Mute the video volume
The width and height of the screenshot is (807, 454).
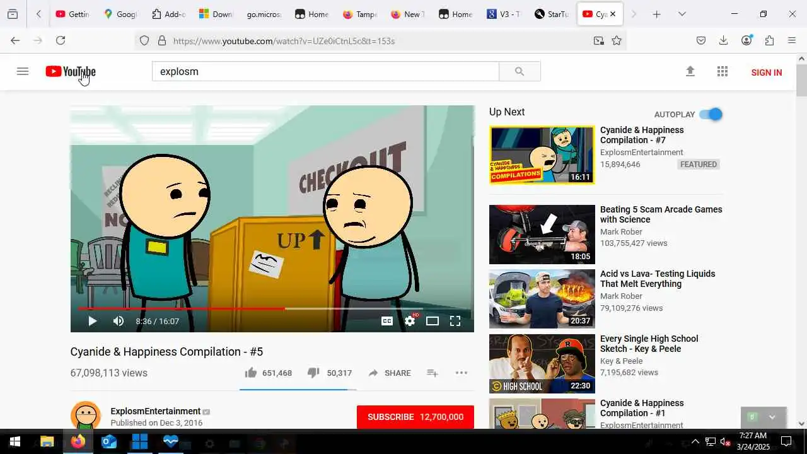click(119, 321)
